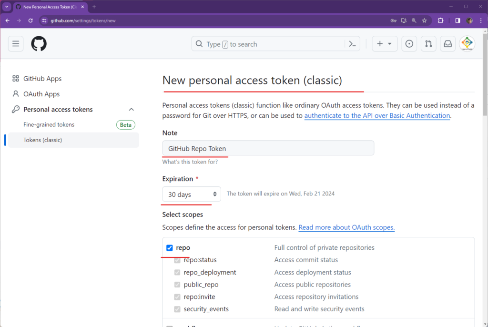The width and height of the screenshot is (488, 327).
Task: Open the GitHub hamburger navigation menu
Action: point(16,44)
